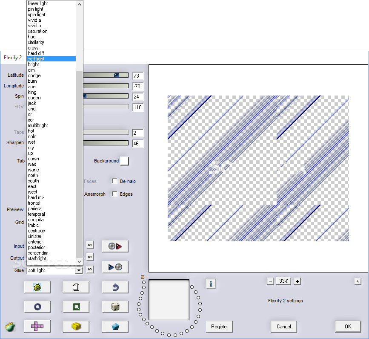Click the Tabs value field 2
The image size is (369, 339).
pyautogui.click(x=138, y=133)
